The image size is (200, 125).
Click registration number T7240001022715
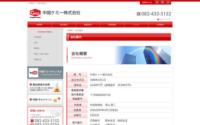point(100,95)
